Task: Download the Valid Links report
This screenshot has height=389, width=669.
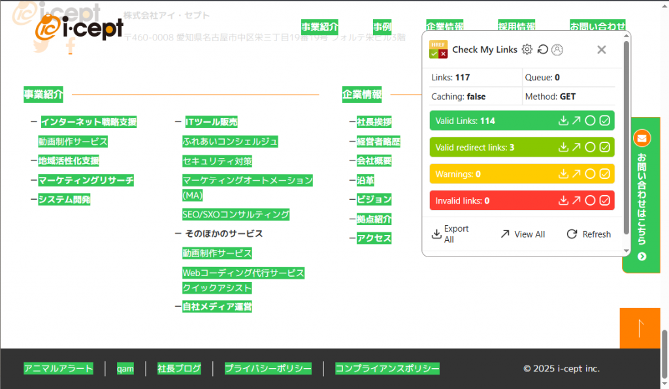Action: pyautogui.click(x=563, y=120)
